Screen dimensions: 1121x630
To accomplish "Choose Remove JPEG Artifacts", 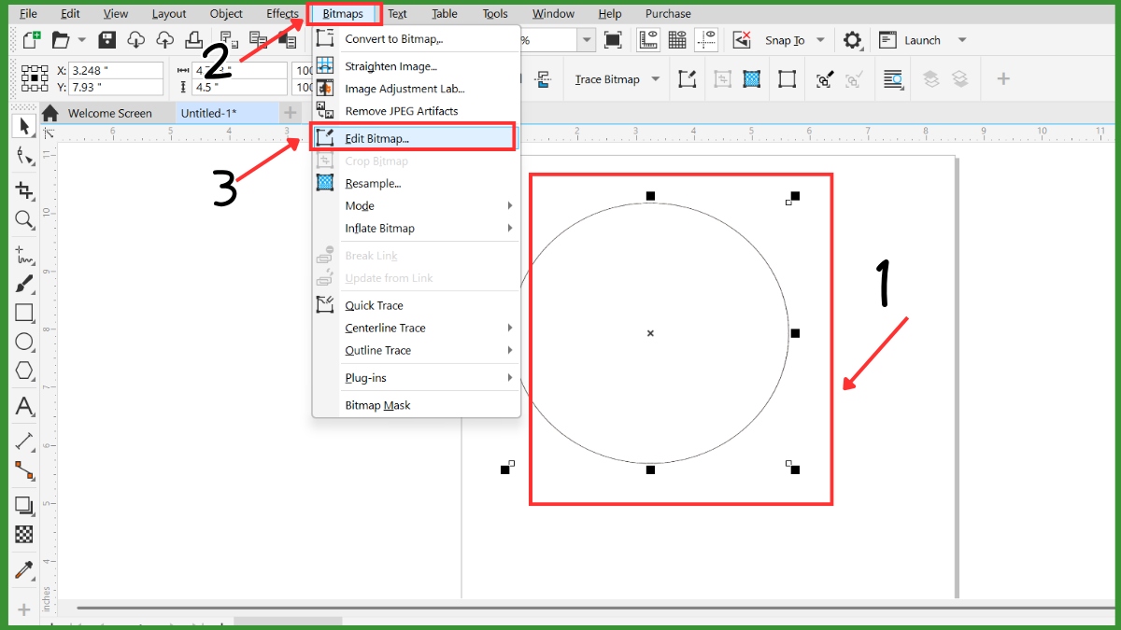I will pyautogui.click(x=416, y=111).
